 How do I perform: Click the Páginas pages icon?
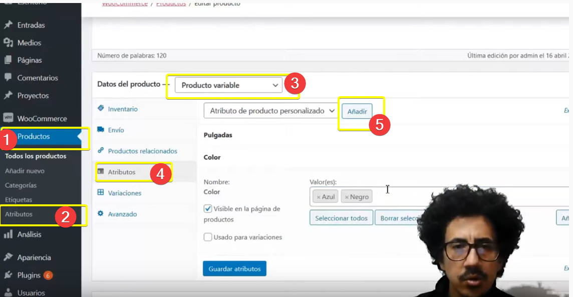8,60
